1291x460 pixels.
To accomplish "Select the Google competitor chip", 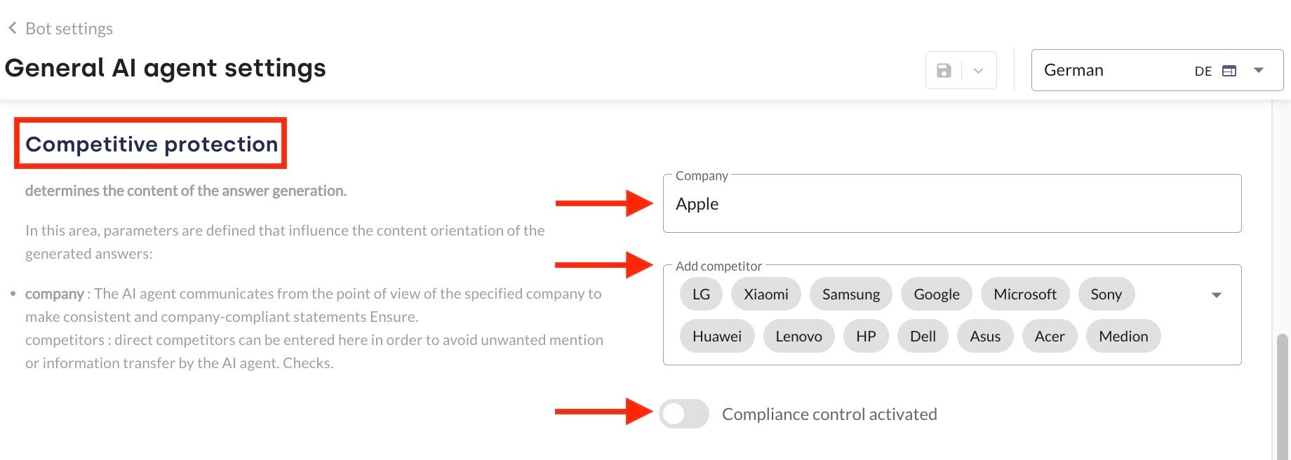I will click(936, 295).
